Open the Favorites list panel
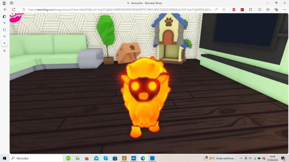 (x=268, y=10)
